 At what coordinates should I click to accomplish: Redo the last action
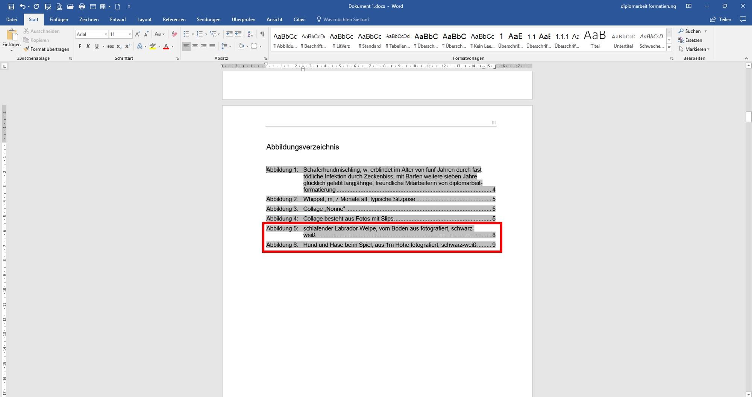(36, 6)
